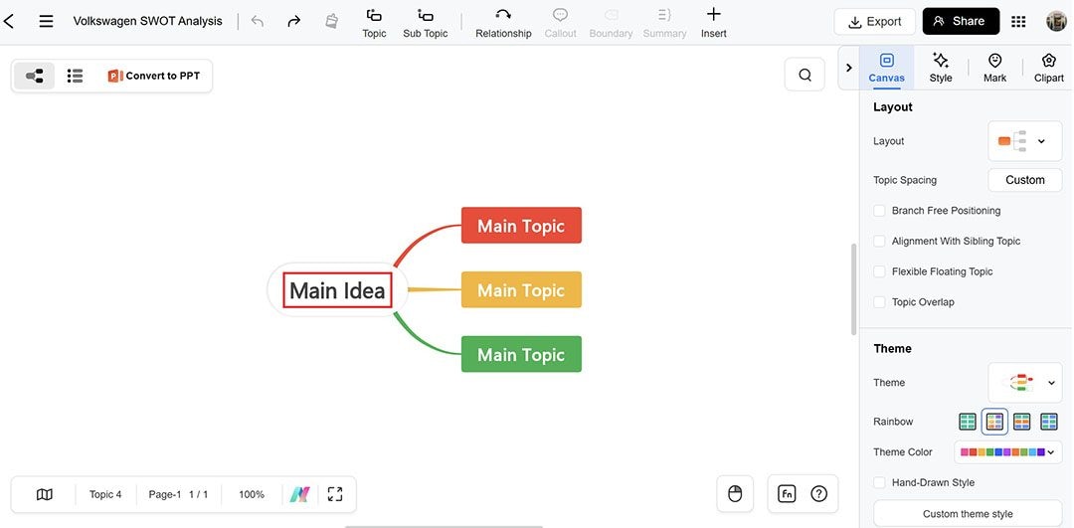Click the right panel vertical scrollbar

[853, 289]
